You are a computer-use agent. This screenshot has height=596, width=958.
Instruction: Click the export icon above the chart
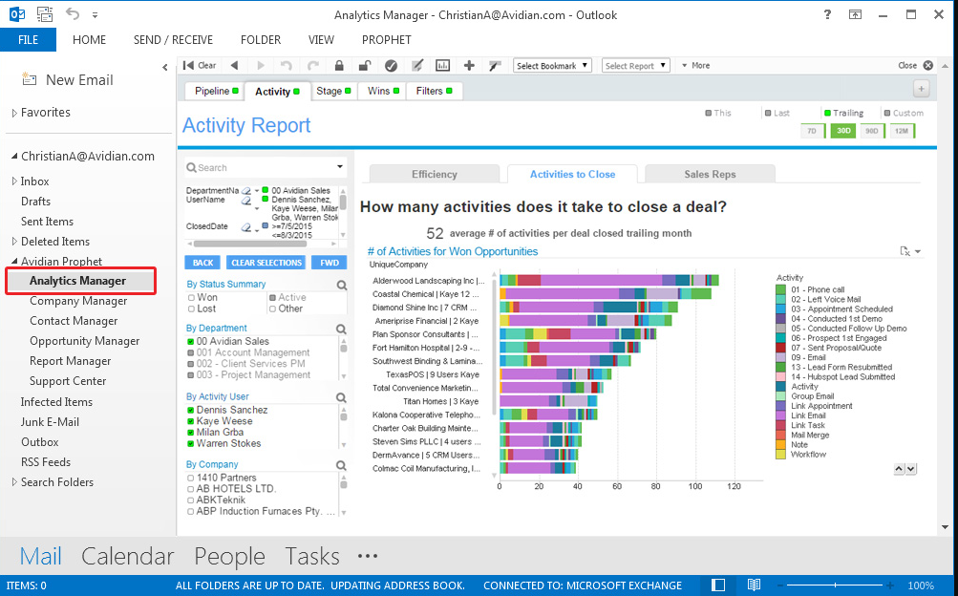click(x=905, y=251)
